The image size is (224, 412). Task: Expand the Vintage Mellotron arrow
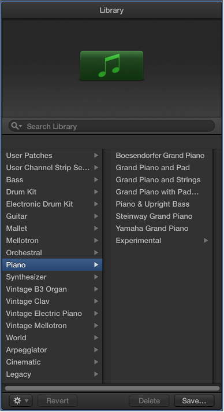96,325
